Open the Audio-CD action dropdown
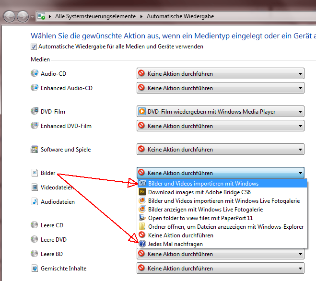Image resolution: width=316 pixels, height=281 pixels. coord(220,74)
